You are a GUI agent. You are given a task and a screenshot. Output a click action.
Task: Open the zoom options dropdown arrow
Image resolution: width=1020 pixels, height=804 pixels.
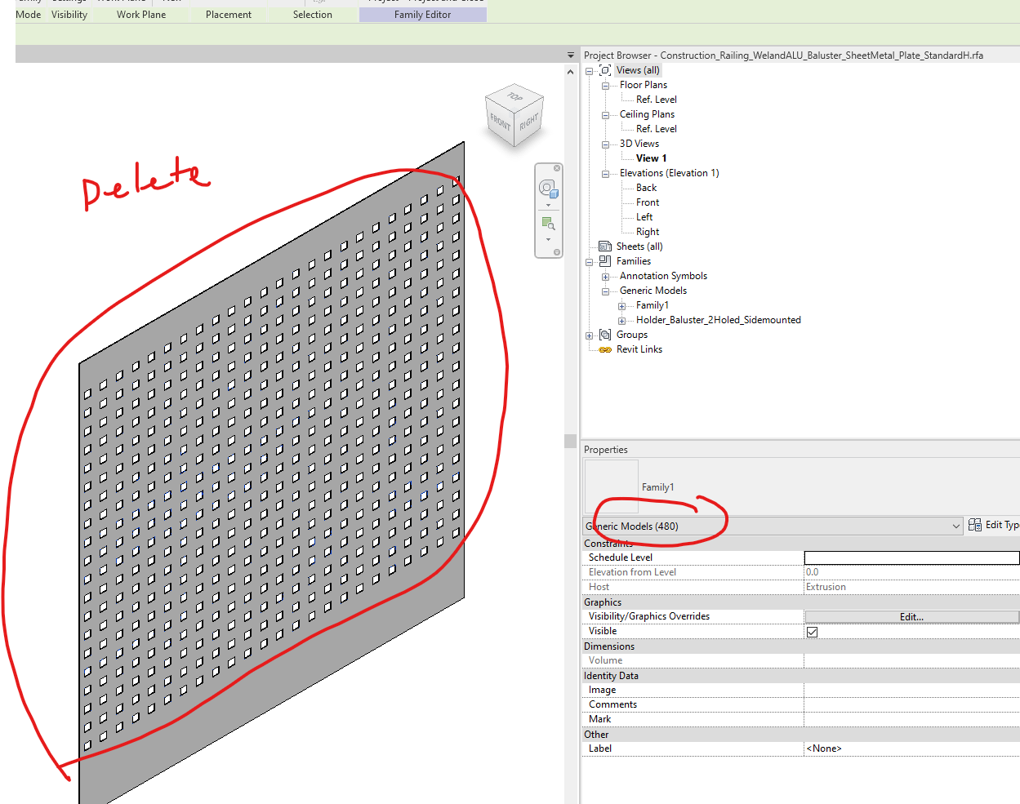click(548, 239)
